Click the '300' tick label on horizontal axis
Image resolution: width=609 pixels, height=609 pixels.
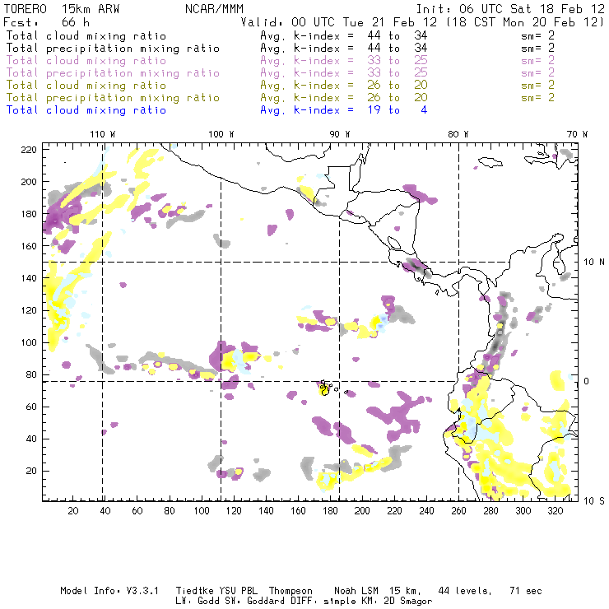click(523, 511)
